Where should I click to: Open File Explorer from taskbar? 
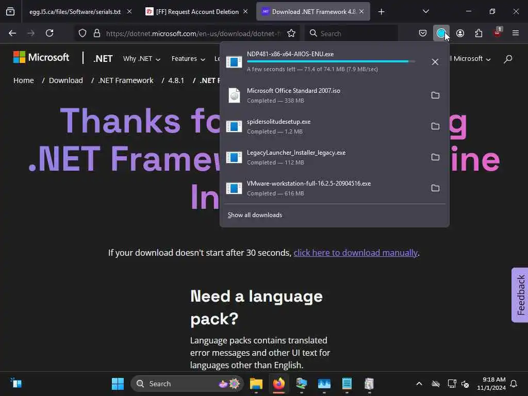tap(256, 384)
